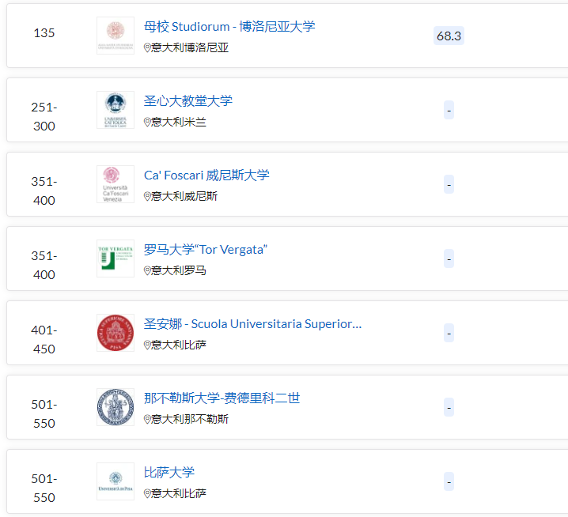568x517 pixels.
Task: Click the 68.3 score badge
Action: [x=449, y=36]
